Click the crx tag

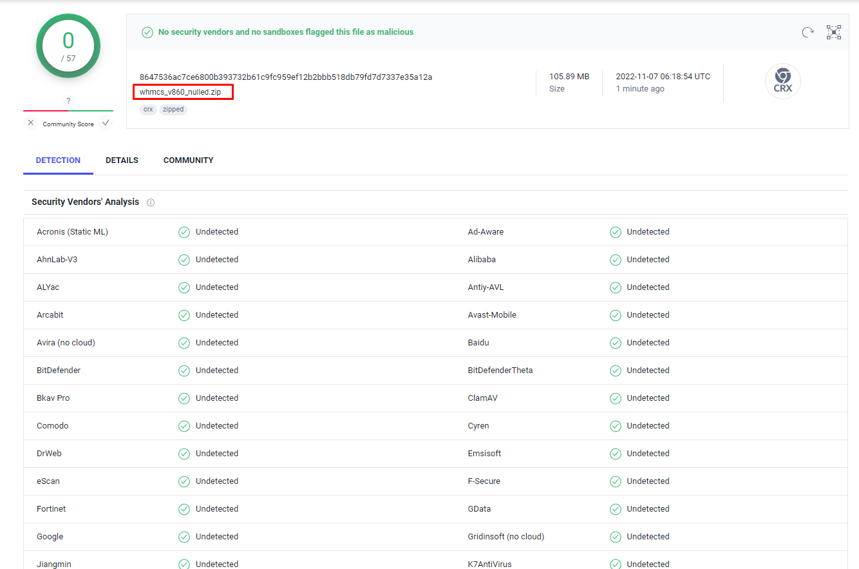point(148,110)
